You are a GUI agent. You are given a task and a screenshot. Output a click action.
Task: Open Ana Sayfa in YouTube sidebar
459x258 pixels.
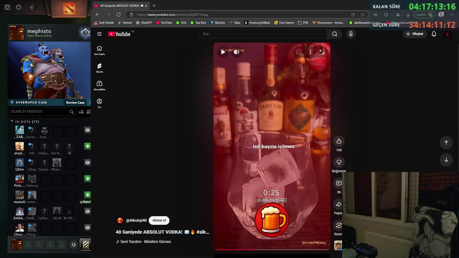coord(99,51)
